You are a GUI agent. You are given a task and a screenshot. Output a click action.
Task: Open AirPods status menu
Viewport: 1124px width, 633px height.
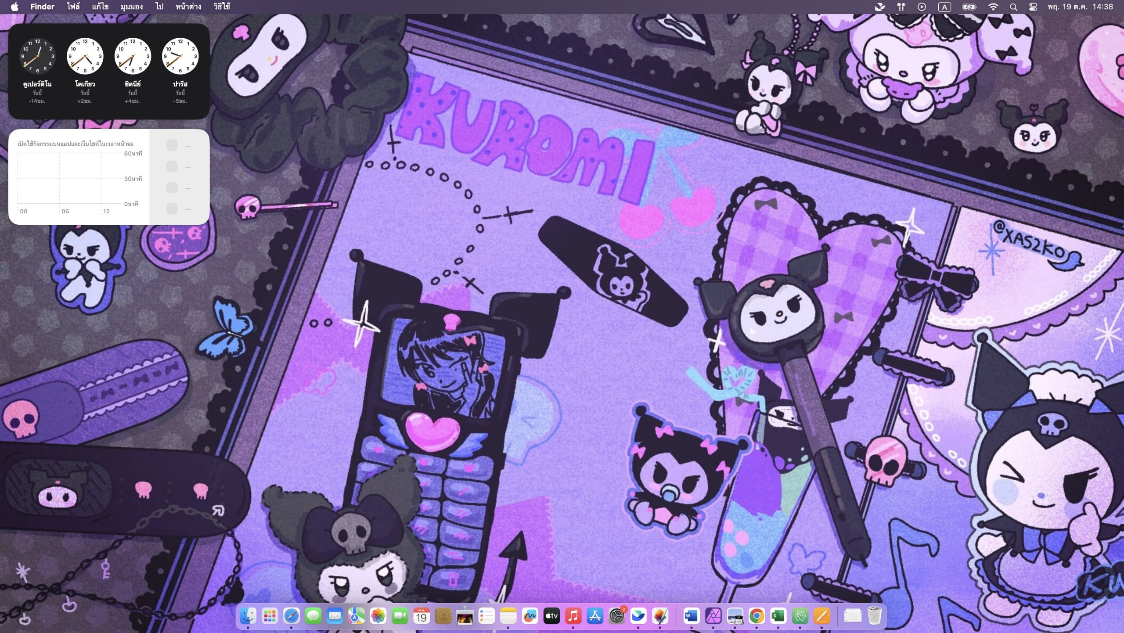point(901,7)
